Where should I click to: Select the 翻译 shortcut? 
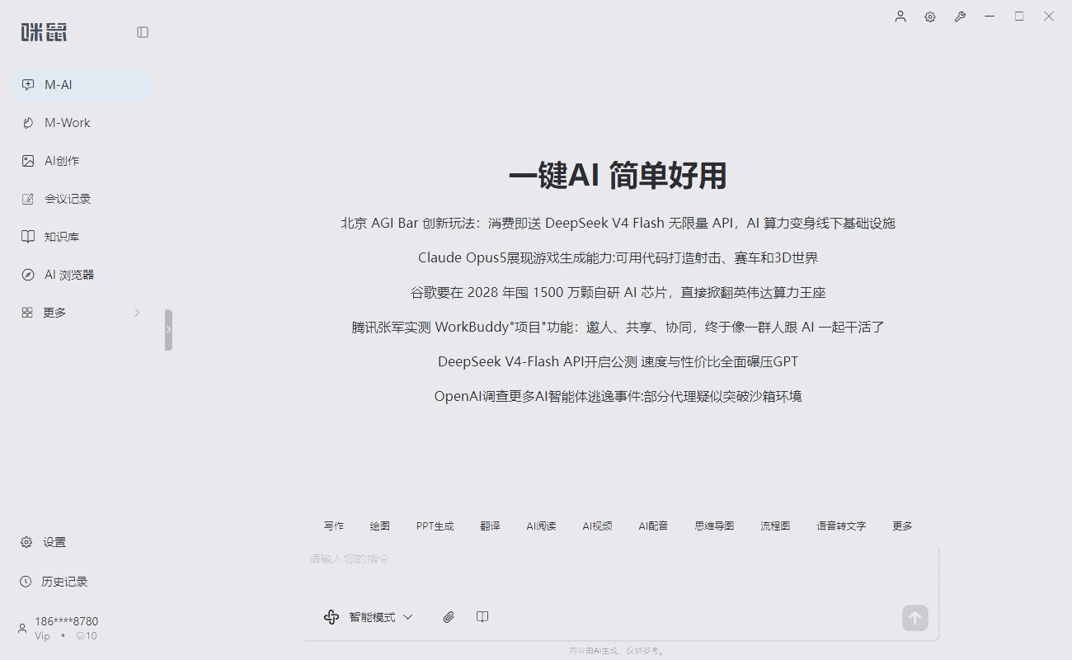pos(491,526)
